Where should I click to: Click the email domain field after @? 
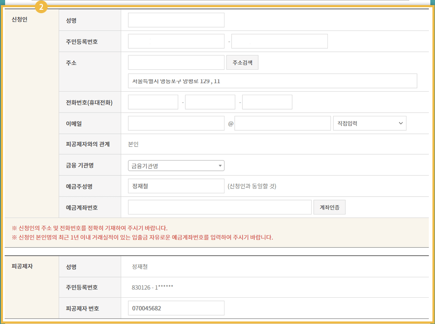282,123
